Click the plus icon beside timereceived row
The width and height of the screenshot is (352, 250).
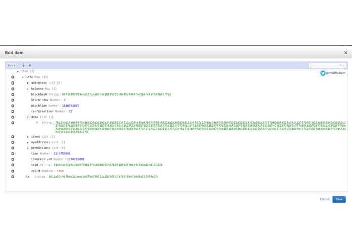13,159
